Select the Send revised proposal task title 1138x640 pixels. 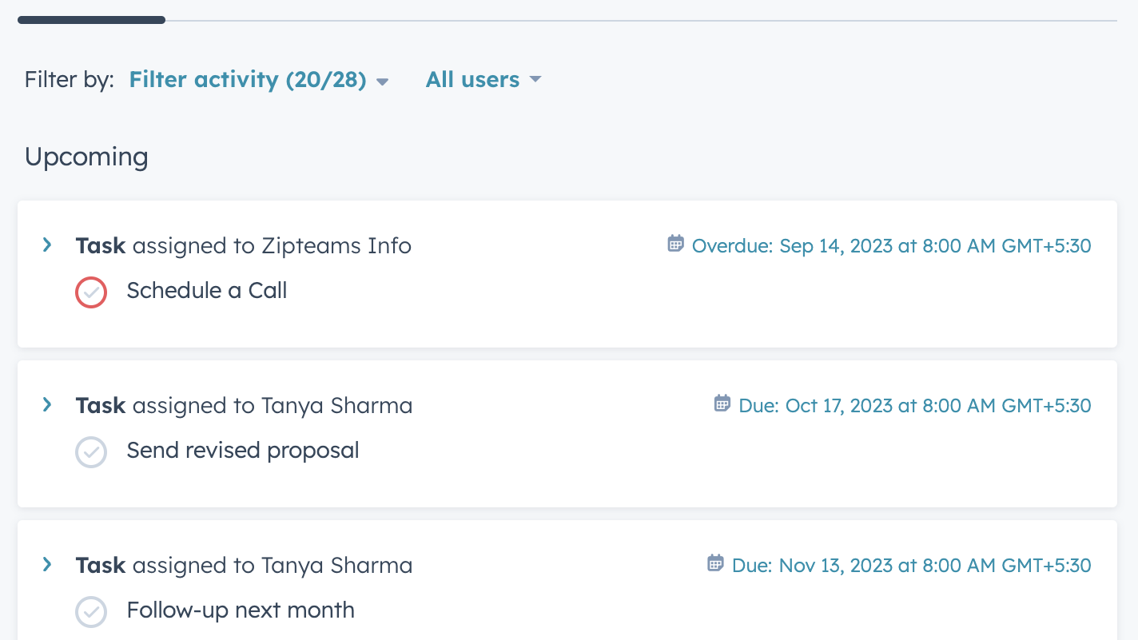(243, 450)
